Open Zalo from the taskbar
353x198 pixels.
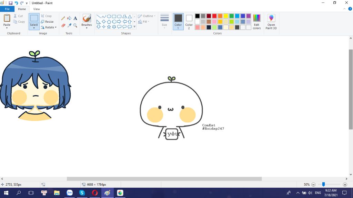pyautogui.click(x=70, y=193)
